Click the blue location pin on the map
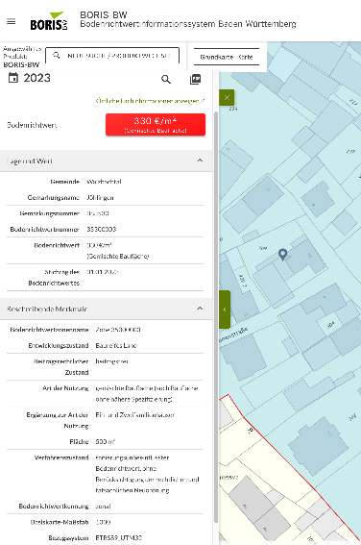This screenshot has height=545, width=361. 283,255
